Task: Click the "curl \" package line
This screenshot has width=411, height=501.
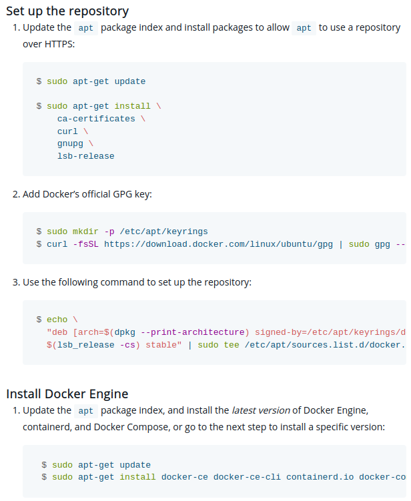Action: click(73, 131)
